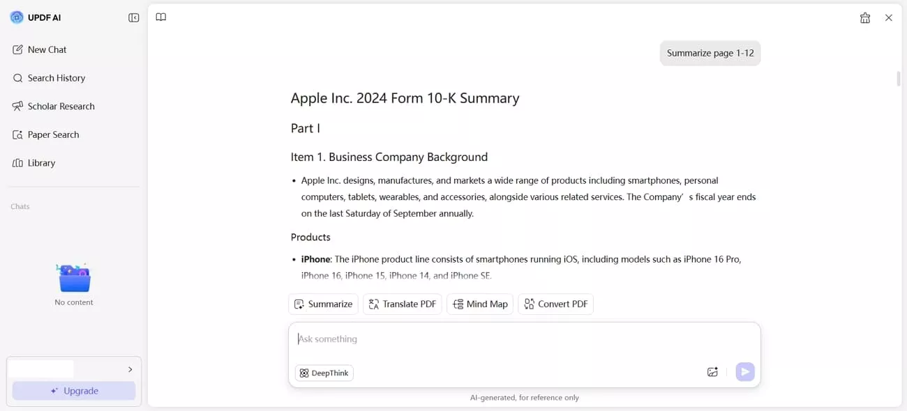Click the clear chat trash icon
The width and height of the screenshot is (907, 411).
(x=865, y=17)
